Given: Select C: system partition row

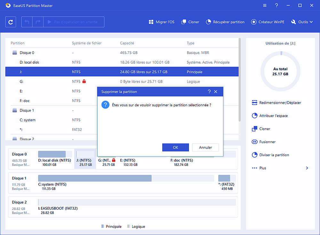Looking at the screenshot, I should click(51, 120).
